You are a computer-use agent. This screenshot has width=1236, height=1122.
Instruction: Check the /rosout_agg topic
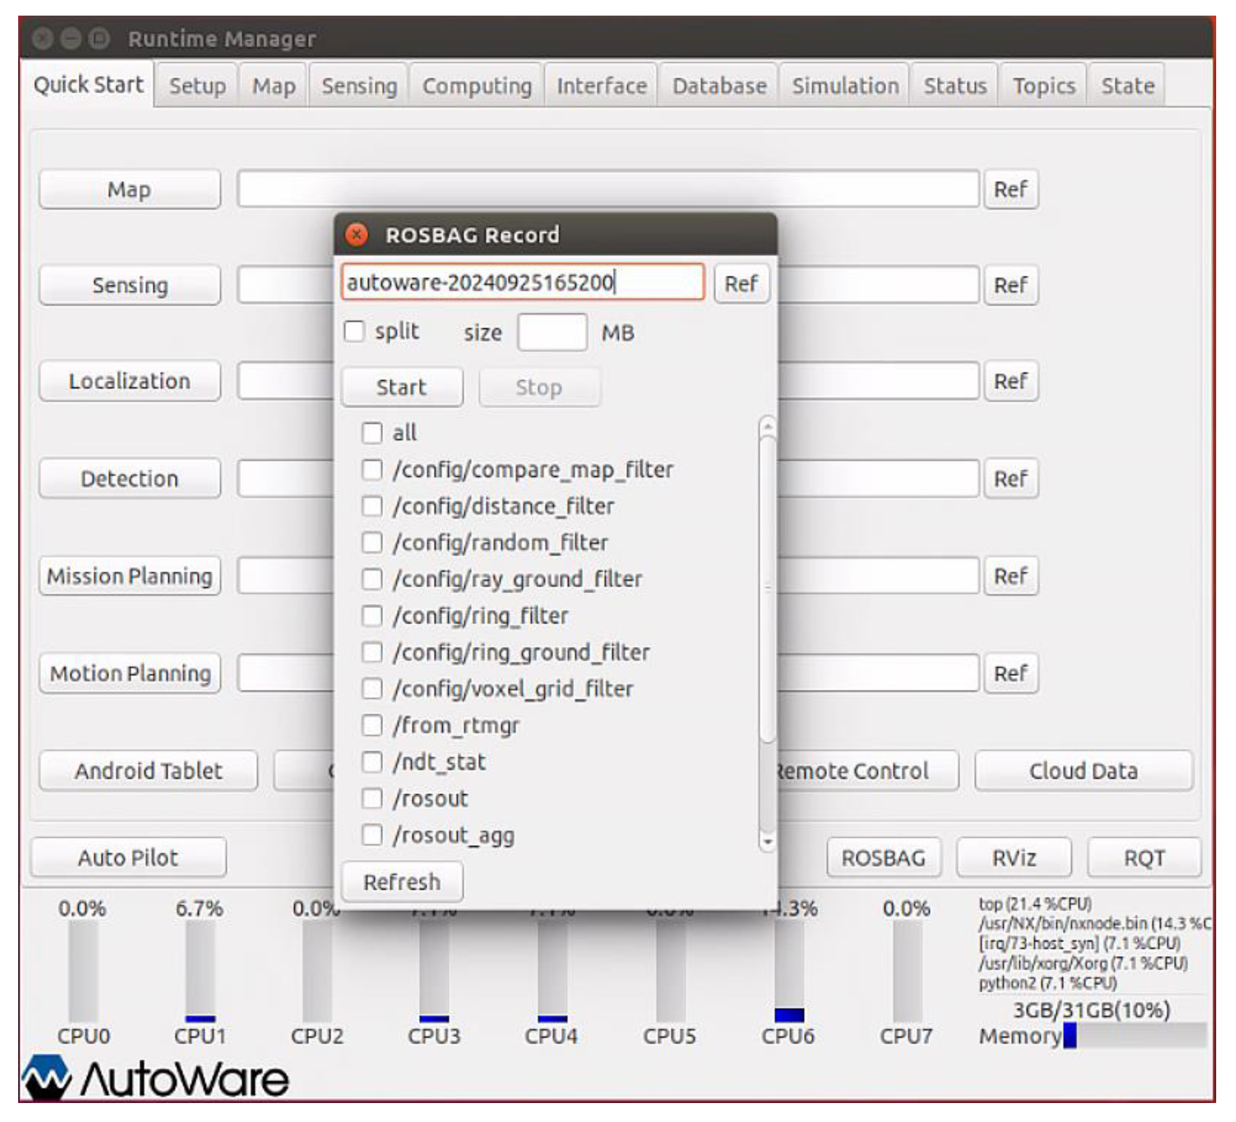372,834
